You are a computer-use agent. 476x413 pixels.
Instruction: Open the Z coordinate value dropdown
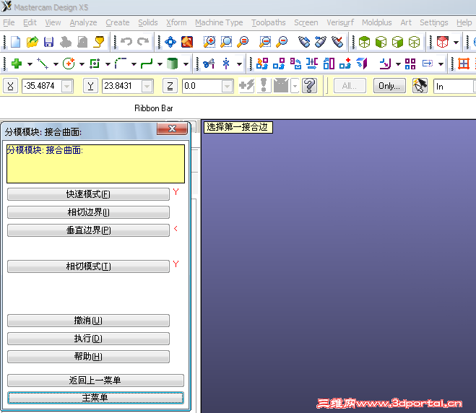pyautogui.click(x=227, y=86)
